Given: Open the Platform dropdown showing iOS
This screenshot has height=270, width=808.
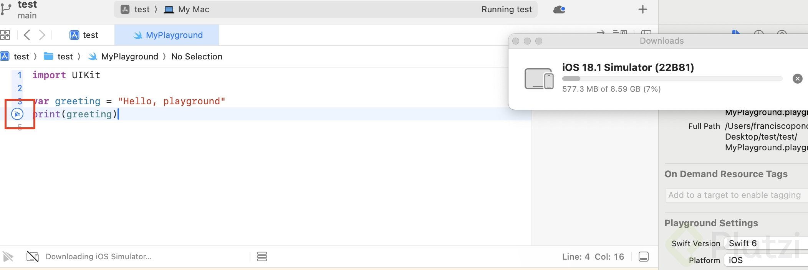Looking at the screenshot, I should click(x=764, y=260).
